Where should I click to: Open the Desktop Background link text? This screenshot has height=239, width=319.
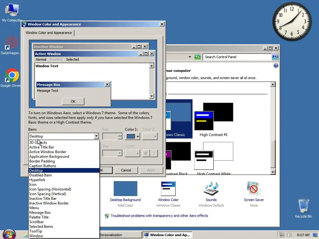tap(125, 200)
